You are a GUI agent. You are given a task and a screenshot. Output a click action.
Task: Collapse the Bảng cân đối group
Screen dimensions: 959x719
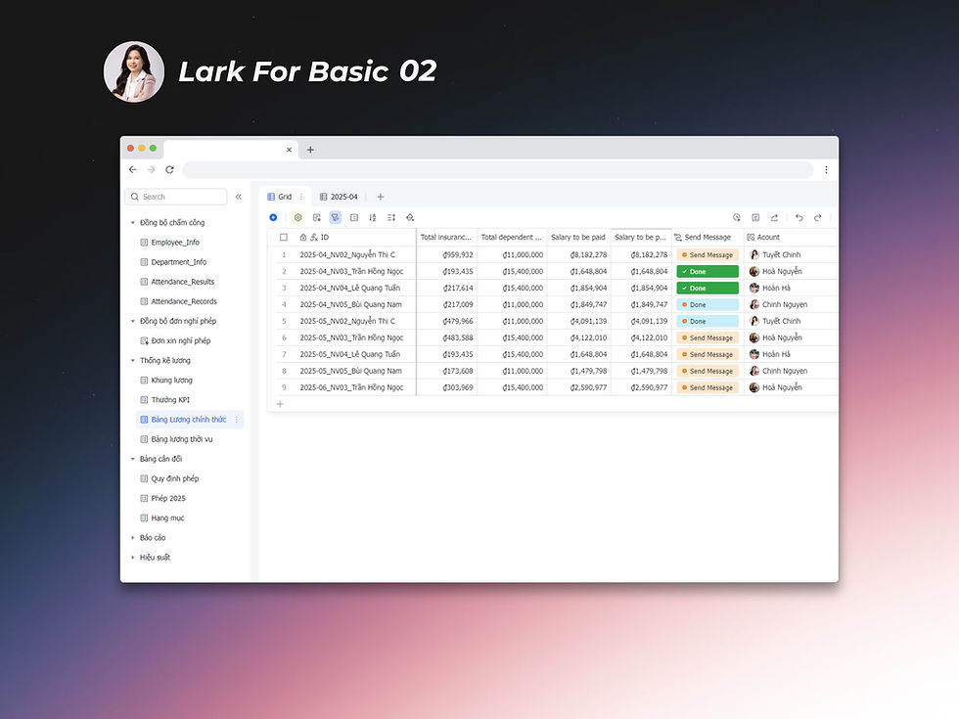(133, 459)
